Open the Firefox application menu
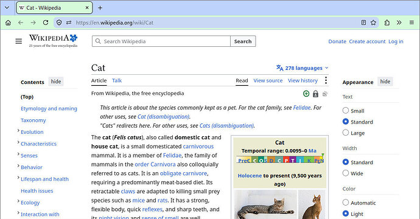 (x=411, y=23)
